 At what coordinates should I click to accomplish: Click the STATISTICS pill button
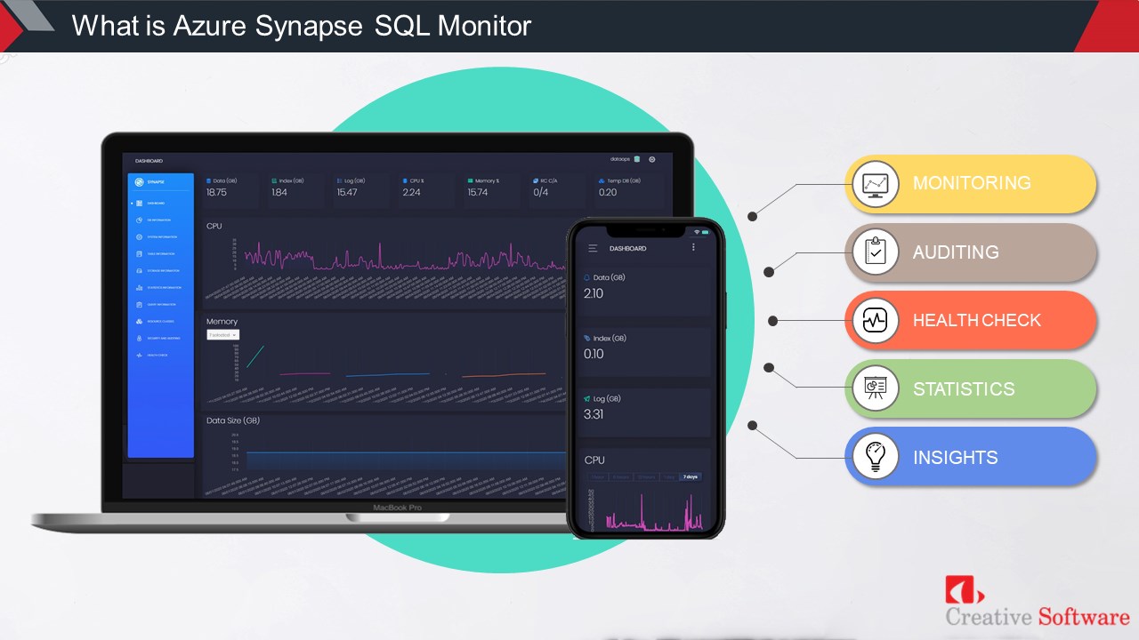[x=970, y=388]
